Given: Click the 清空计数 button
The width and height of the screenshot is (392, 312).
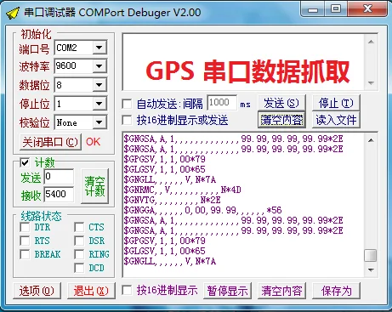Looking at the screenshot, I should [x=94, y=186].
